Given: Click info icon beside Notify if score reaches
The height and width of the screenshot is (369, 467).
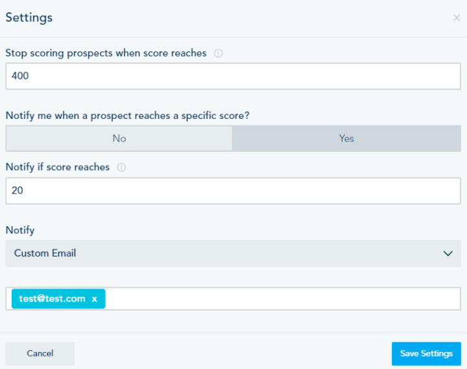Looking at the screenshot, I should [121, 168].
